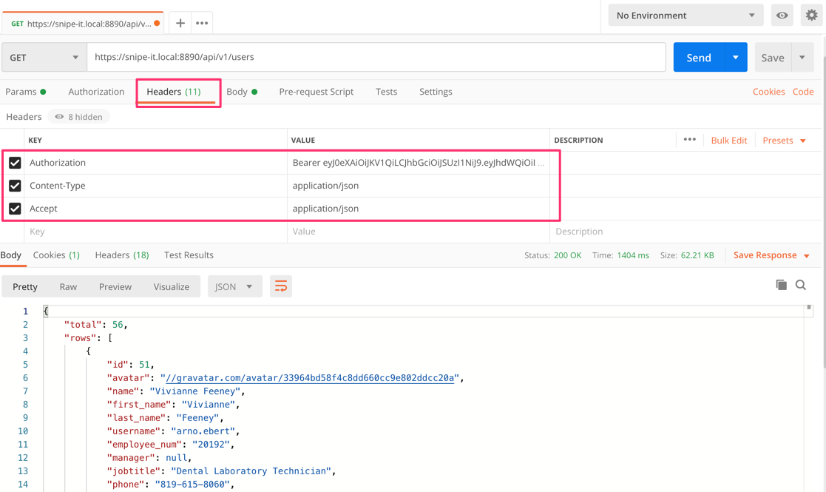Show the 8 hidden headers
Viewport: 826px width, 492px height.
pos(79,117)
